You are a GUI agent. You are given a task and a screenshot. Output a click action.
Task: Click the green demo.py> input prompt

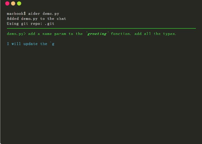tap(16, 34)
